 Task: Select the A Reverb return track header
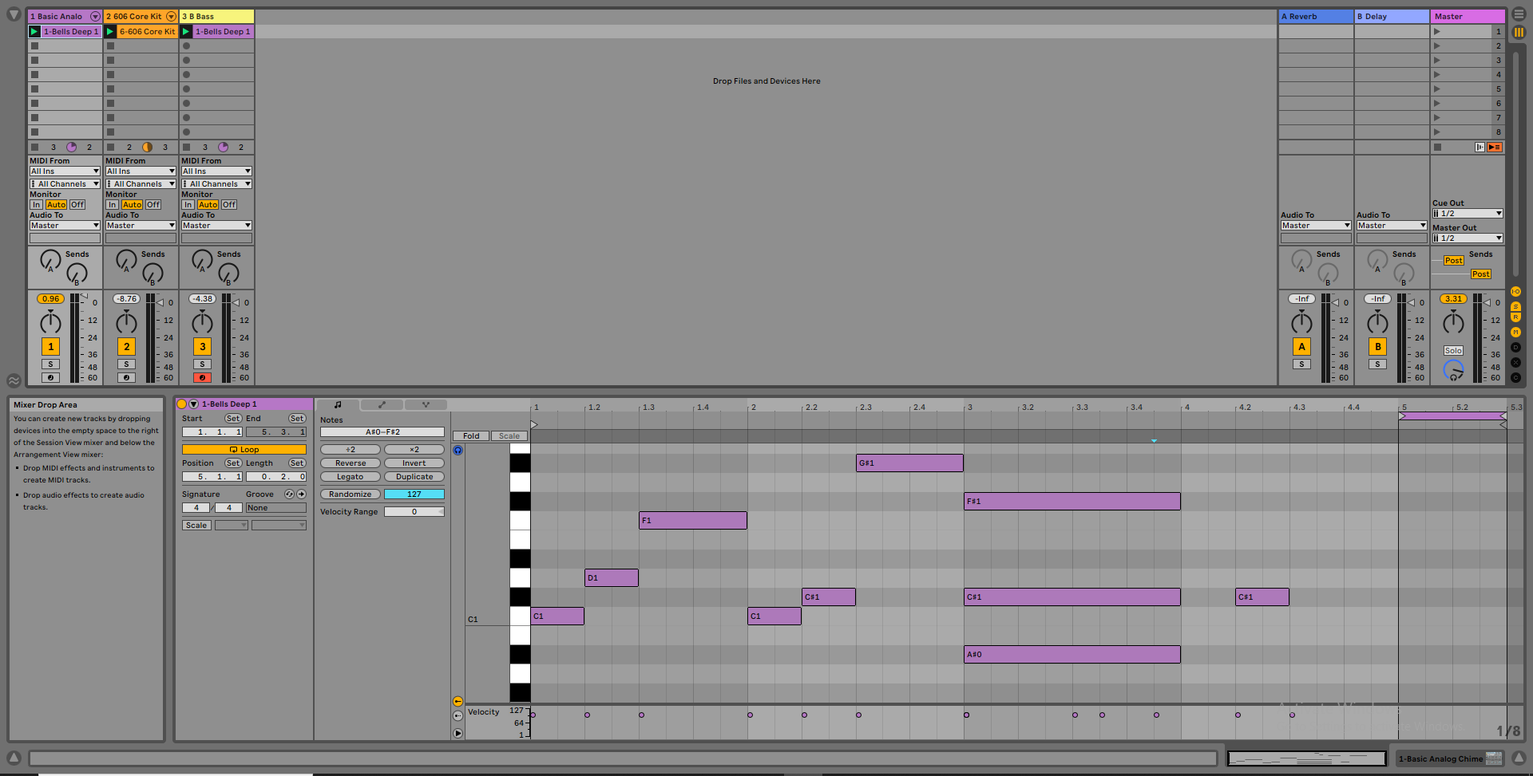(1316, 17)
